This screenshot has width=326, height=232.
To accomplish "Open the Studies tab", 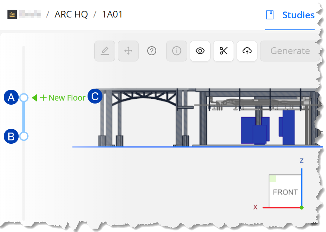I will coord(298,15).
